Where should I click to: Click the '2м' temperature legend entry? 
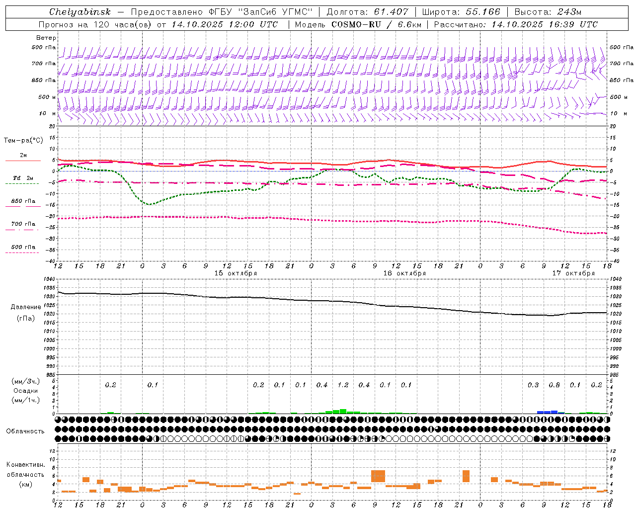23,156
